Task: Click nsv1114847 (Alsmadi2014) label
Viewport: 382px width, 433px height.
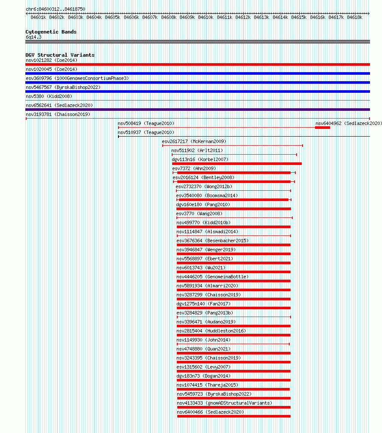Action: 207,232
